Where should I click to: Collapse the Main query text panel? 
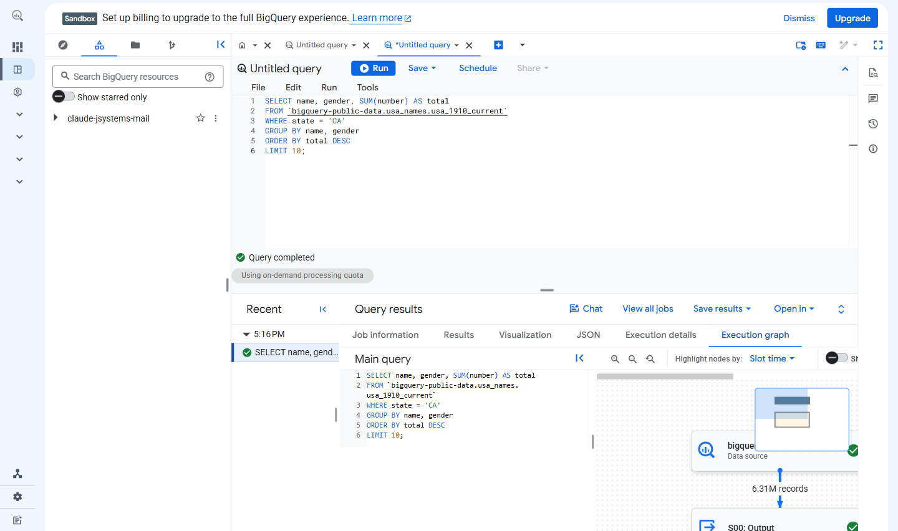(579, 358)
